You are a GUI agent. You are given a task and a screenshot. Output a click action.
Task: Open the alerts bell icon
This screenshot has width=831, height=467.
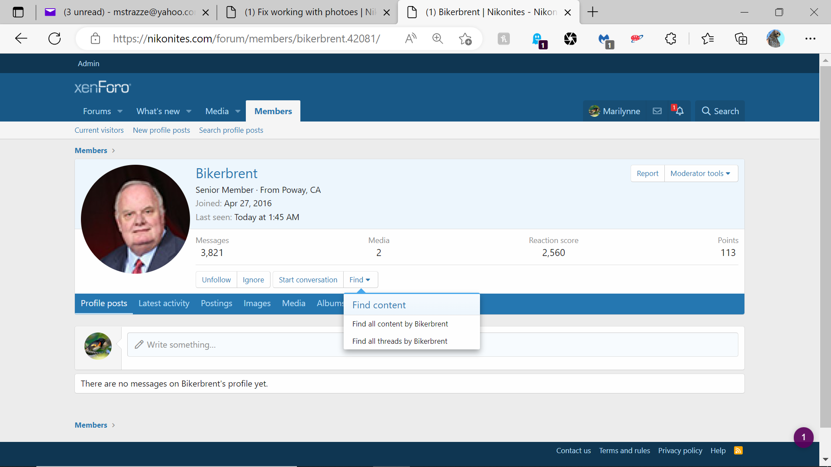680,111
